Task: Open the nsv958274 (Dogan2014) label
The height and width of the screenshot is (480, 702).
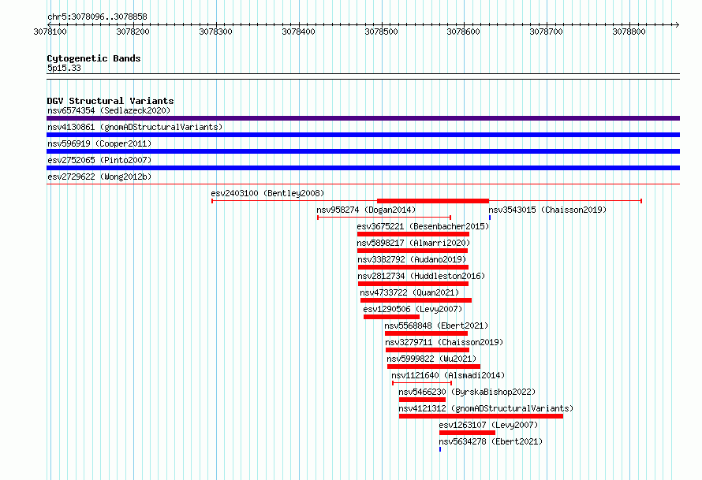Action: (x=366, y=210)
